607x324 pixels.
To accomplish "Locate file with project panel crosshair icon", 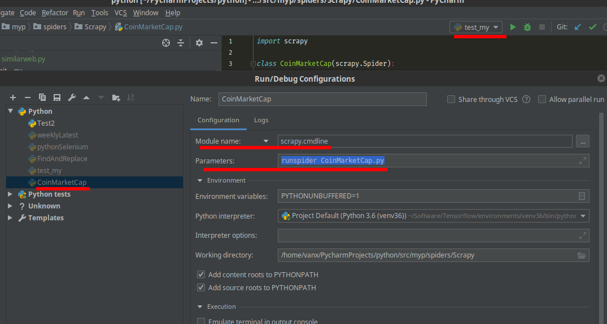I will [166, 43].
